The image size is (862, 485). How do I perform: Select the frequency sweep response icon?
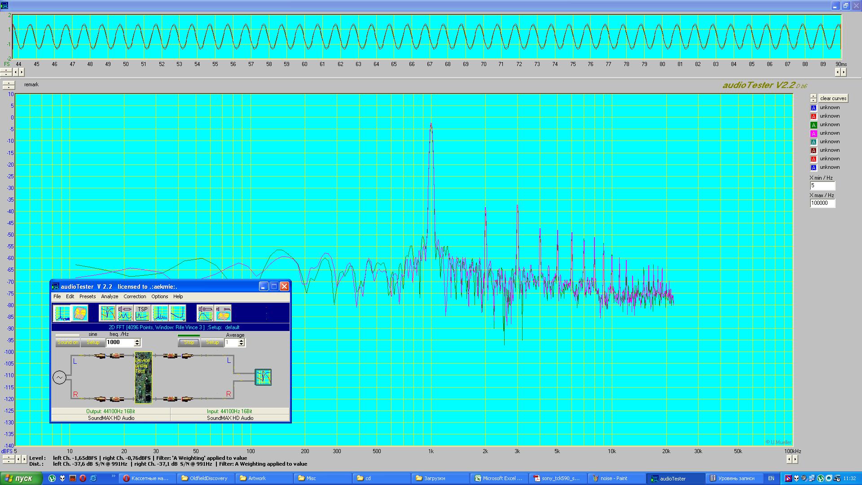pos(107,313)
